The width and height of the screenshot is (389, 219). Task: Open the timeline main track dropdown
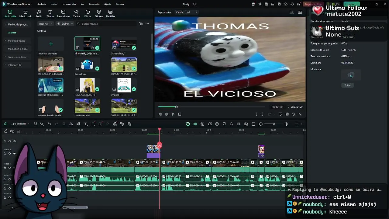coord(21,124)
